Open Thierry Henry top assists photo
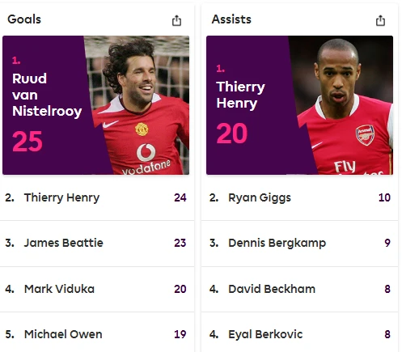 [x=341, y=105]
